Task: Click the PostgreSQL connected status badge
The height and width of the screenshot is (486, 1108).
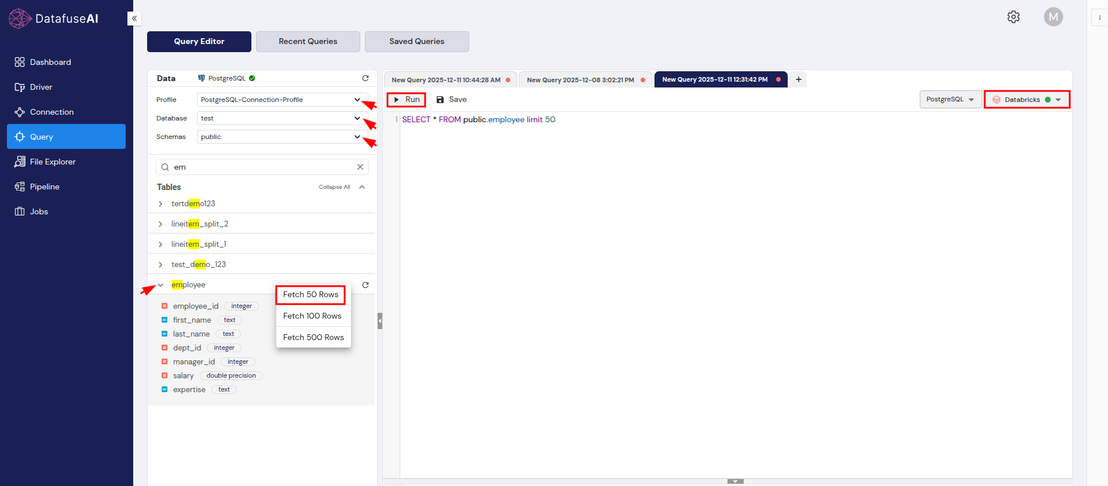Action: [252, 78]
